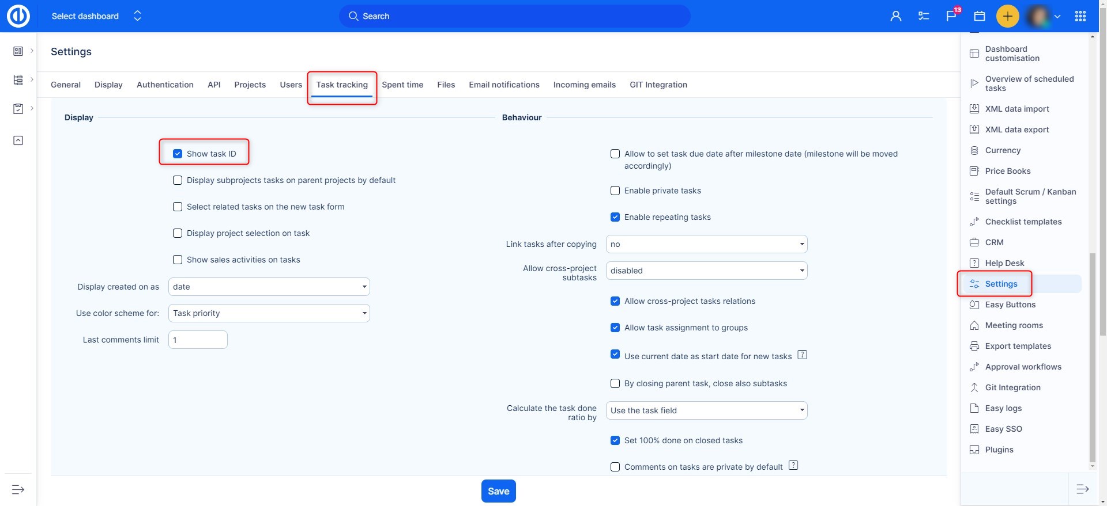Uncheck the Show task ID checkbox
This screenshot has width=1107, height=506.
pos(178,154)
